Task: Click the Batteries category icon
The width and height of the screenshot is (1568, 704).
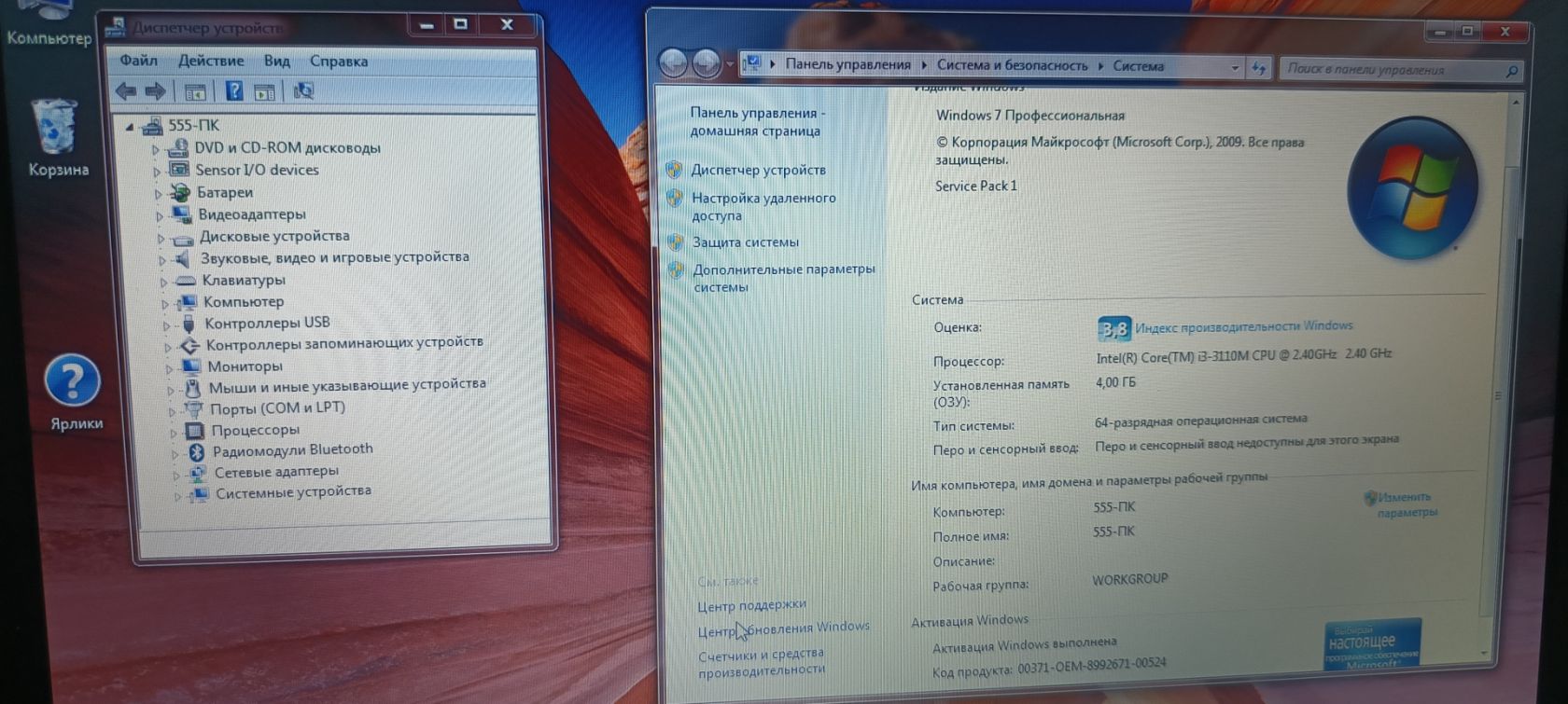Action: pyautogui.click(x=180, y=193)
